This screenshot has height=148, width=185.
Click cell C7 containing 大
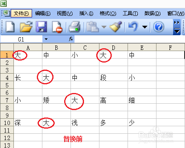click(x=85, y=100)
